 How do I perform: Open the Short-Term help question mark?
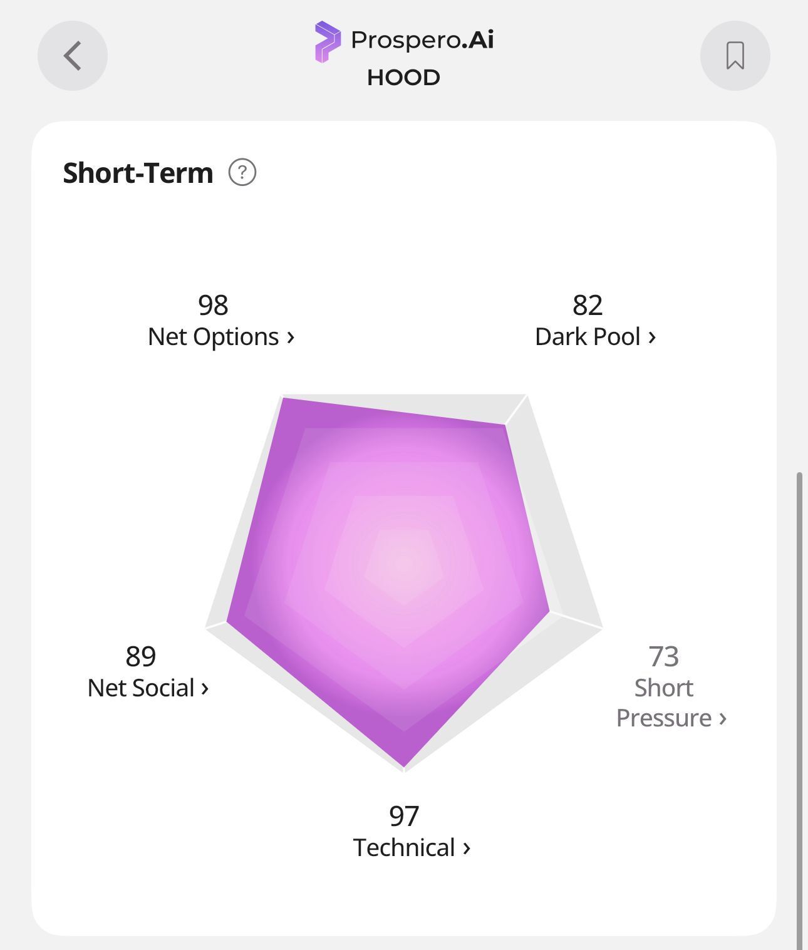click(242, 172)
